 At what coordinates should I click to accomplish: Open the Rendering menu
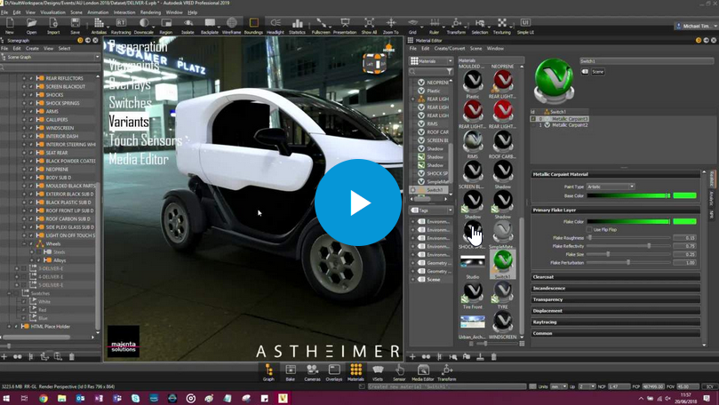[x=150, y=12]
